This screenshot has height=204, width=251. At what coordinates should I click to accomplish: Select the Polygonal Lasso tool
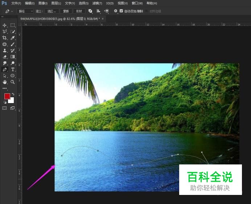coord(4,32)
